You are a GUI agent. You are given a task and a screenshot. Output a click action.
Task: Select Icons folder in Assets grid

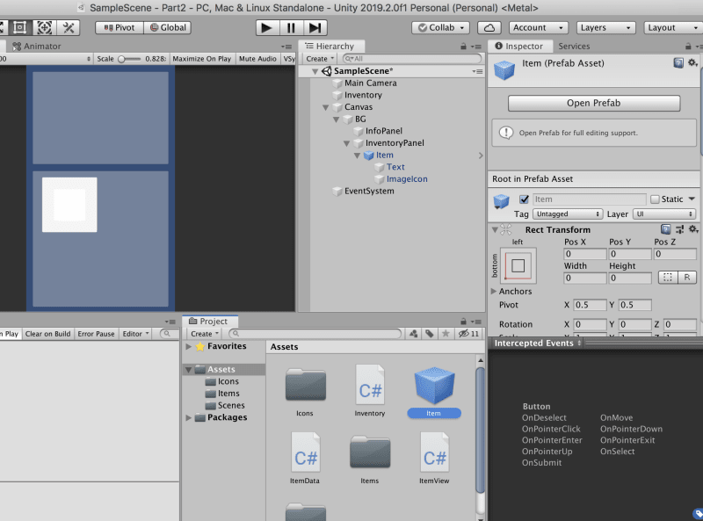pyautogui.click(x=305, y=386)
